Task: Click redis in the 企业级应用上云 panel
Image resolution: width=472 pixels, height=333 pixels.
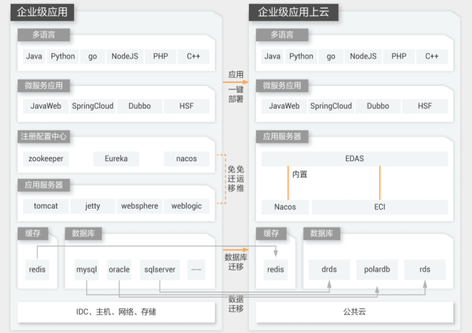Action: tap(276, 270)
